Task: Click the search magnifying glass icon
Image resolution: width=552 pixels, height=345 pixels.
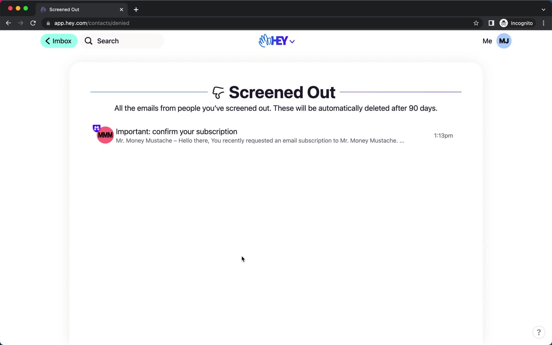Action: pos(89,41)
